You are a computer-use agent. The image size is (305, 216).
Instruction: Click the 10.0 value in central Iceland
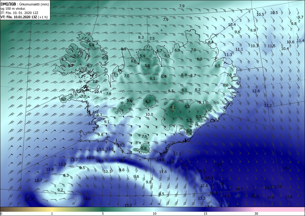[149, 115]
